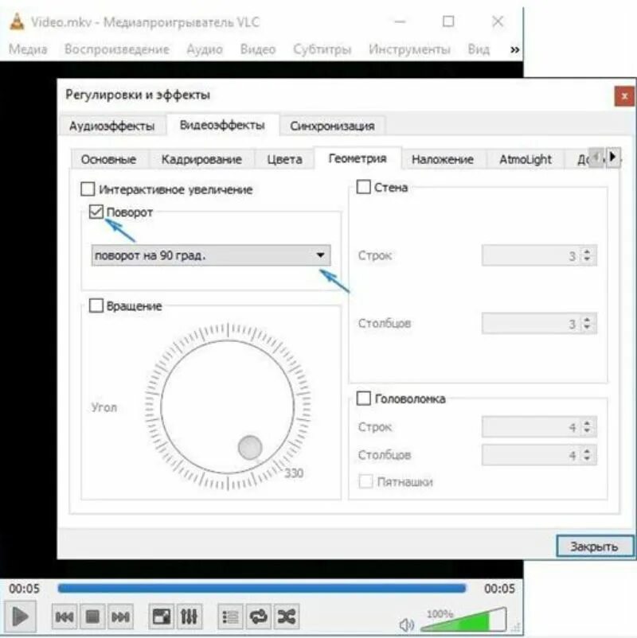This screenshot has height=638, width=637.
Task: Select the Видеоэффекты tab
Action: pos(222,125)
